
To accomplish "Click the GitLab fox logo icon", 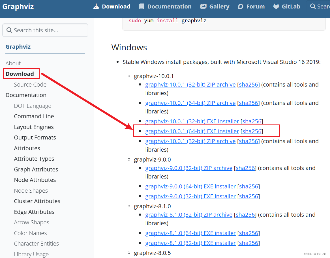I will coord(276,6).
